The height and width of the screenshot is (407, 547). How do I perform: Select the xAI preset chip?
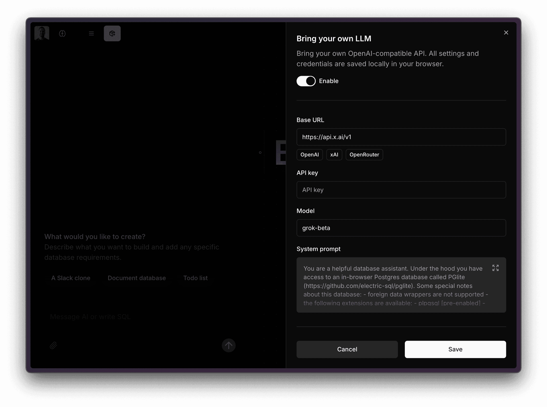(x=334, y=155)
